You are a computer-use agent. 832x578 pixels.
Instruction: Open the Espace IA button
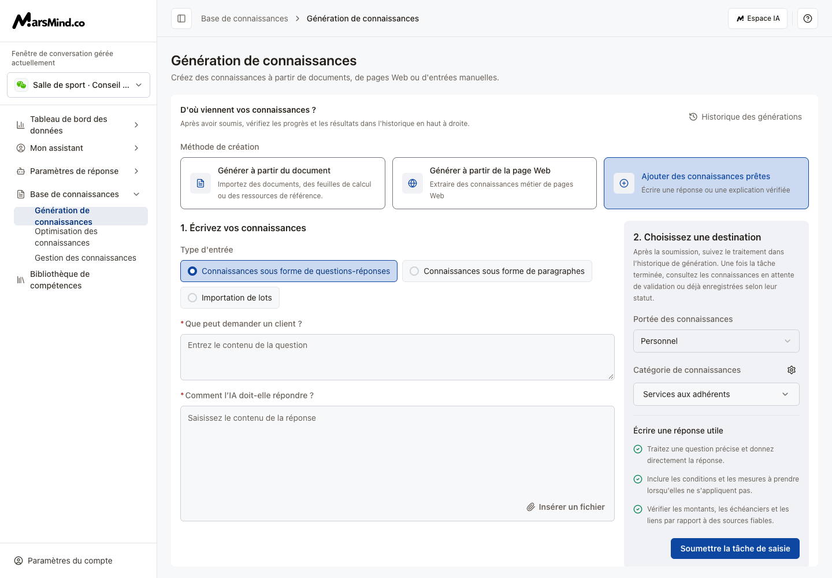click(758, 18)
